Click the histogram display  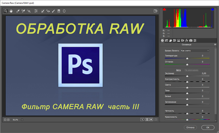click(188, 18)
